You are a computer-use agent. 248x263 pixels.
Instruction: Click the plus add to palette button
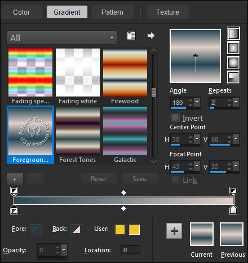[x=174, y=231]
